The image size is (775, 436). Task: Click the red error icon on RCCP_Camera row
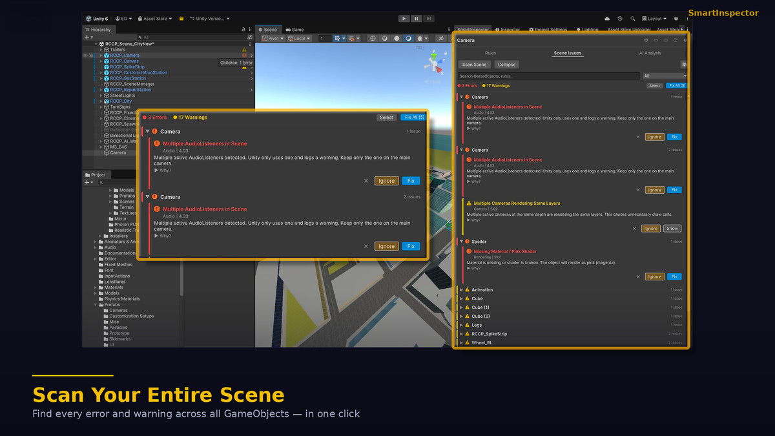point(244,56)
